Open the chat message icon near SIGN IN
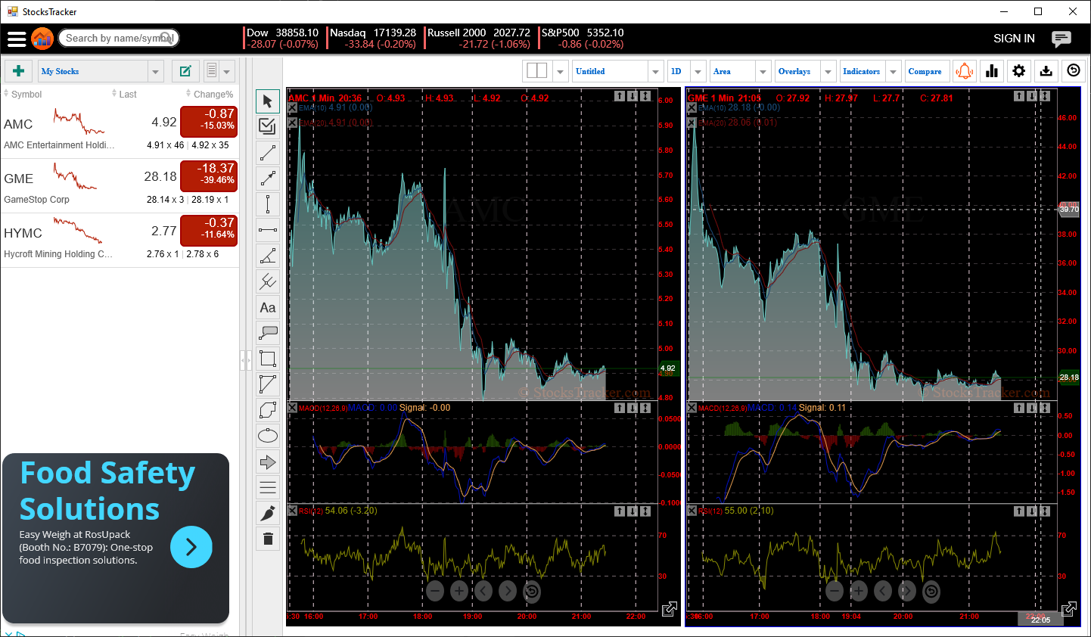 coord(1061,39)
